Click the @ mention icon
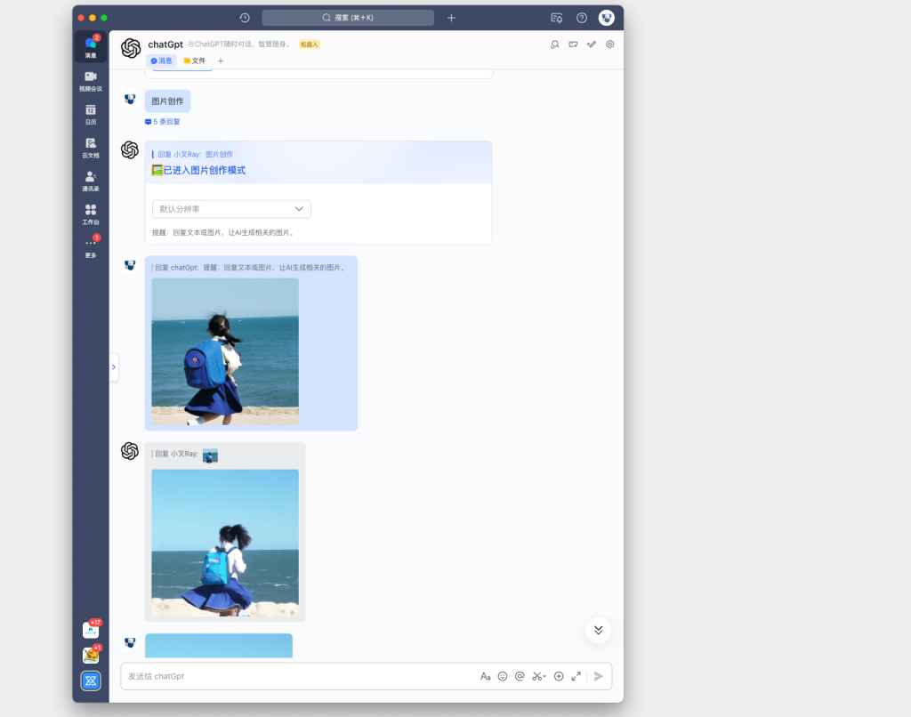Image resolution: width=911 pixels, height=717 pixels. point(520,676)
